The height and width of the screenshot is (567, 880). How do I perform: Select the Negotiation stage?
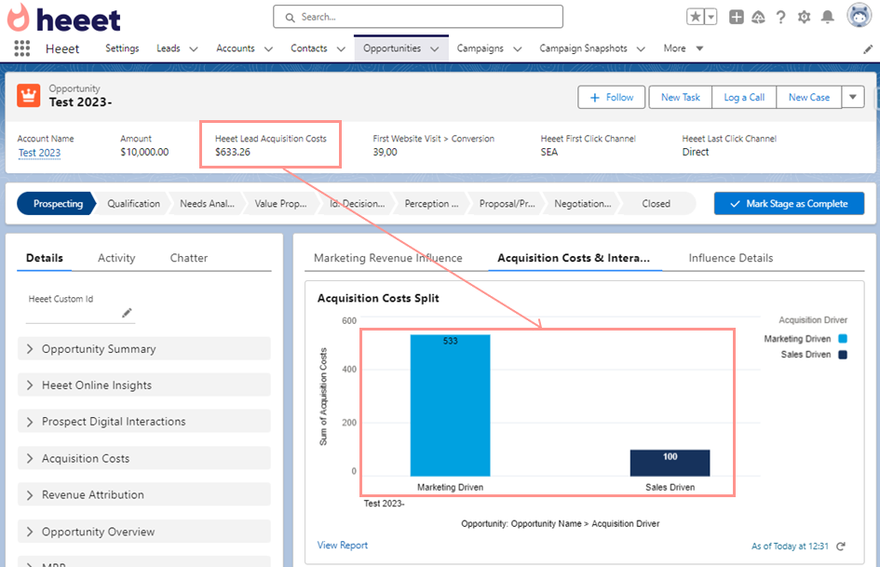point(583,204)
